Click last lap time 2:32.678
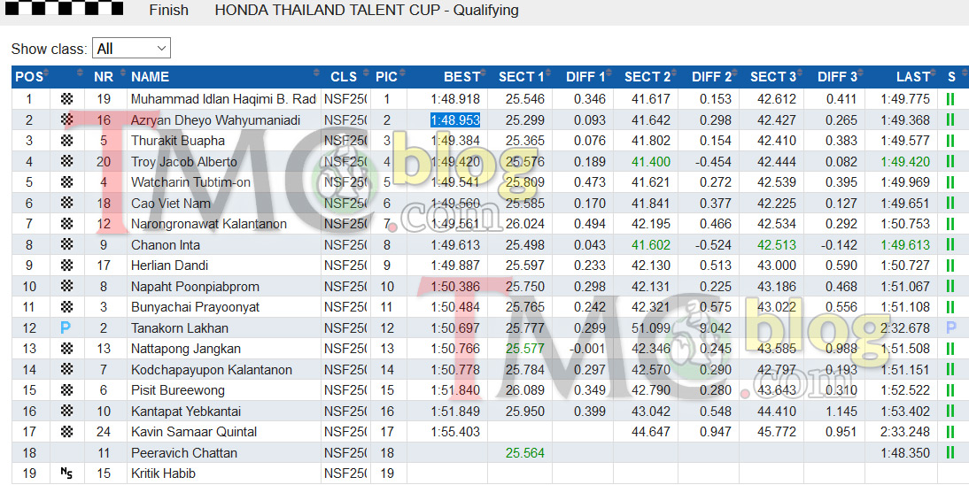969x485 pixels. (x=905, y=328)
